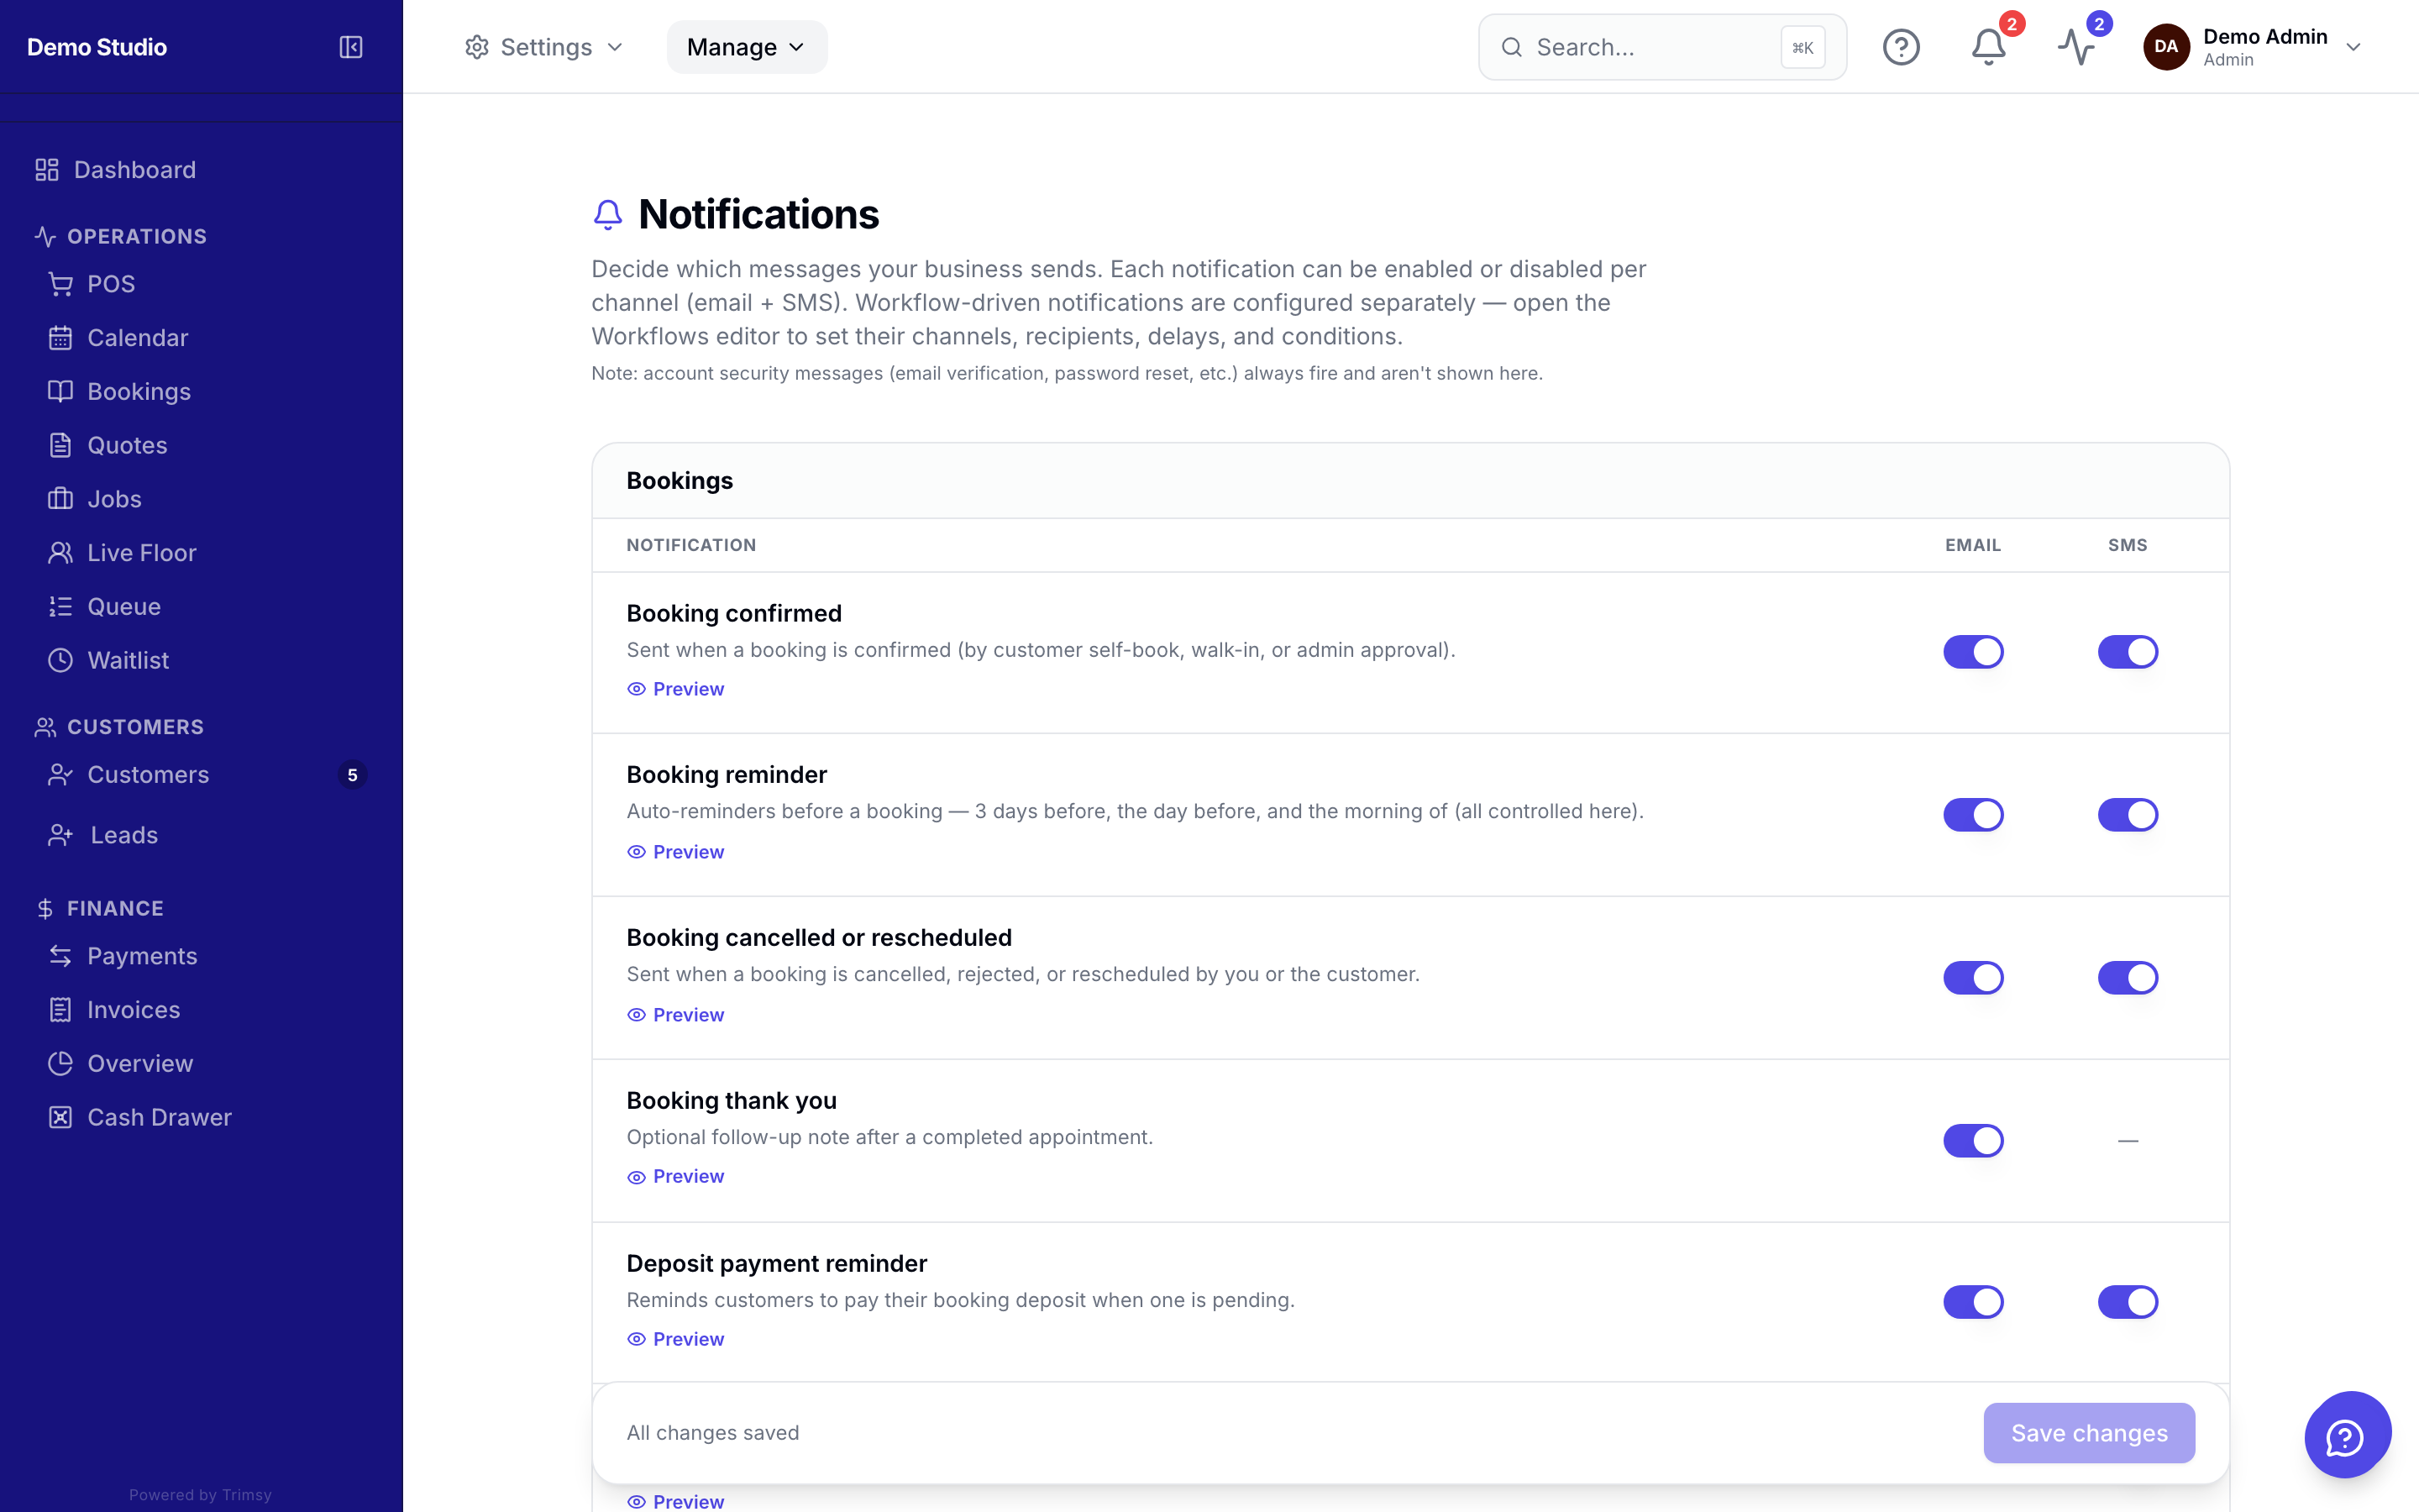Click the Leads user-plus icon
This screenshot has height=1512, width=2419.
pos(61,835)
